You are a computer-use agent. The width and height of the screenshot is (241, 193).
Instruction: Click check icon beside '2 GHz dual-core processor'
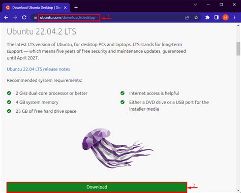click(9, 93)
